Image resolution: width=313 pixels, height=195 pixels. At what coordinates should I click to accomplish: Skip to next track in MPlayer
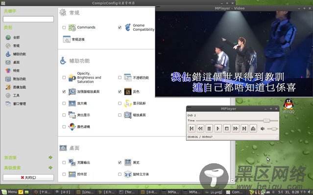pyautogui.click(x=244, y=129)
